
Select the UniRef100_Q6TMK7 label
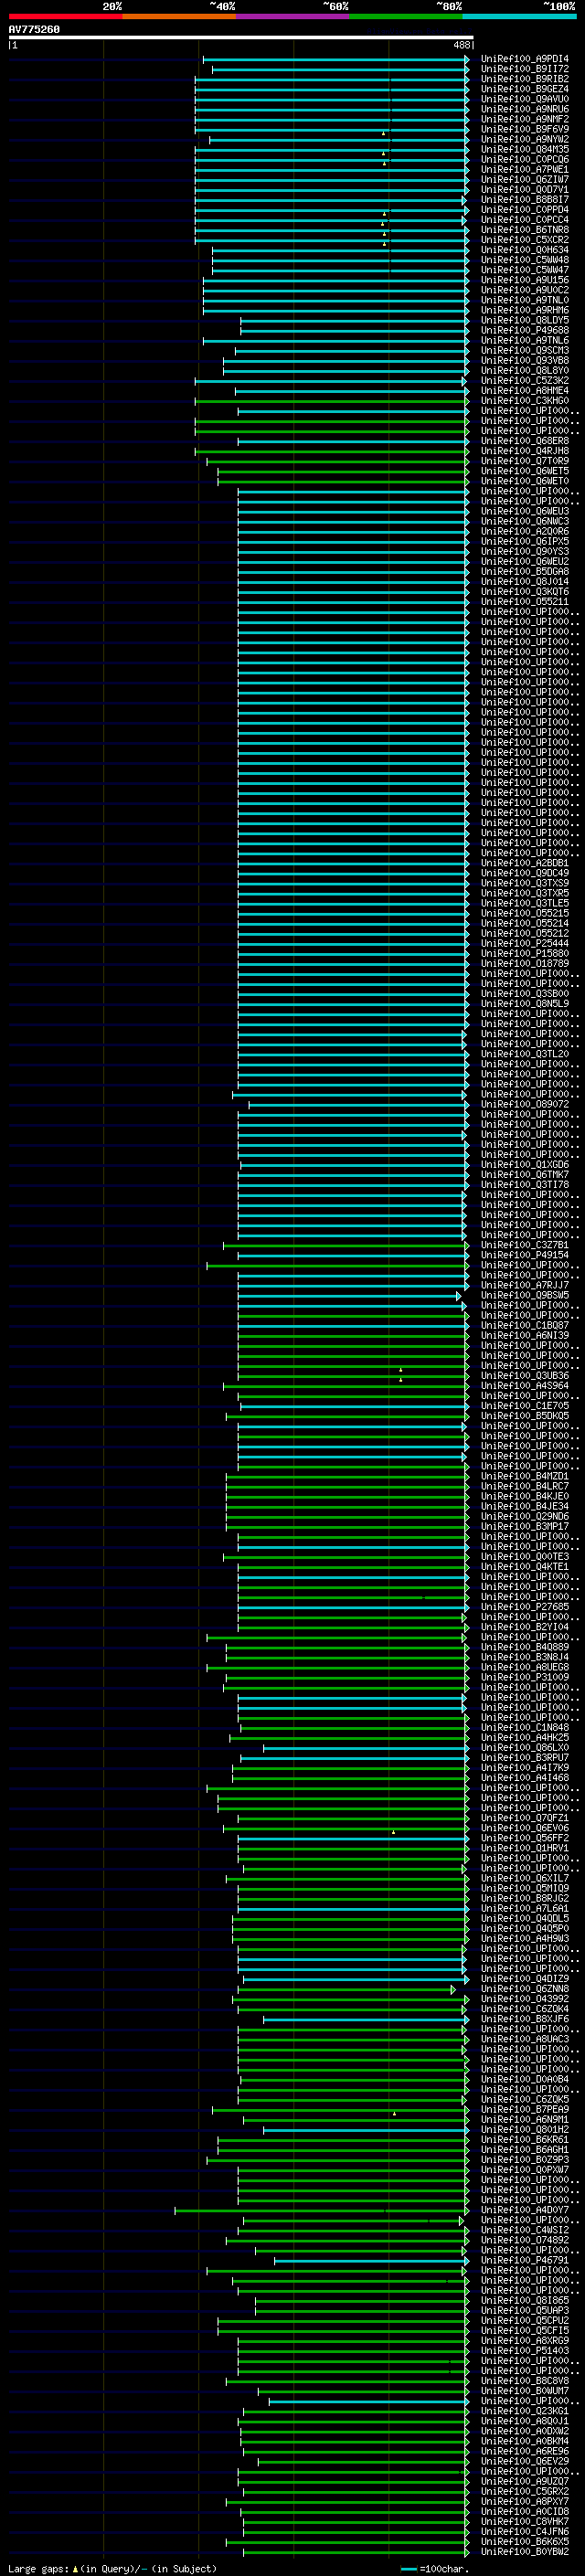click(524, 1175)
